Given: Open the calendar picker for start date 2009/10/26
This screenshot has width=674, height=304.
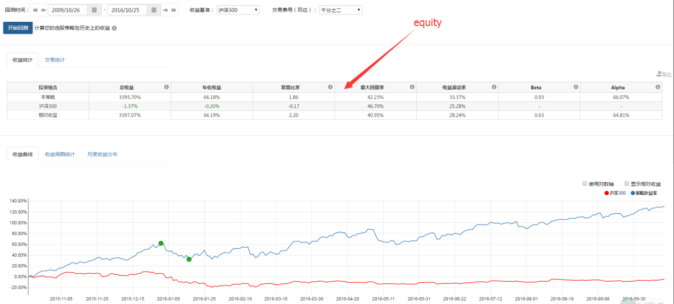Looking at the screenshot, I should click(x=94, y=10).
